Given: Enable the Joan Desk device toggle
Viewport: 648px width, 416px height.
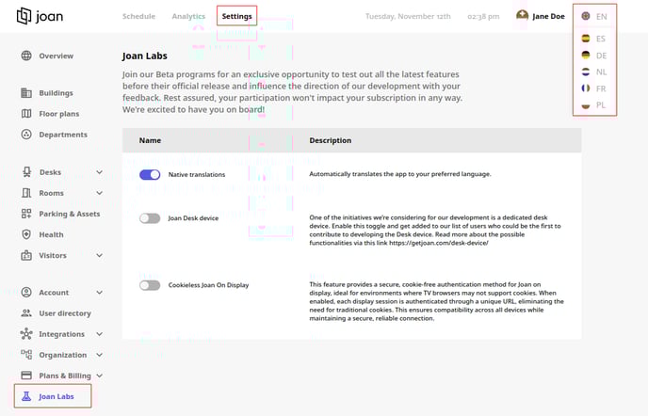Looking at the screenshot, I should [150, 218].
